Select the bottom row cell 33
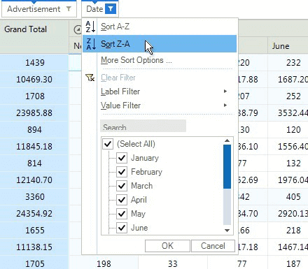The width and height of the screenshot is (308, 269). click(173, 263)
